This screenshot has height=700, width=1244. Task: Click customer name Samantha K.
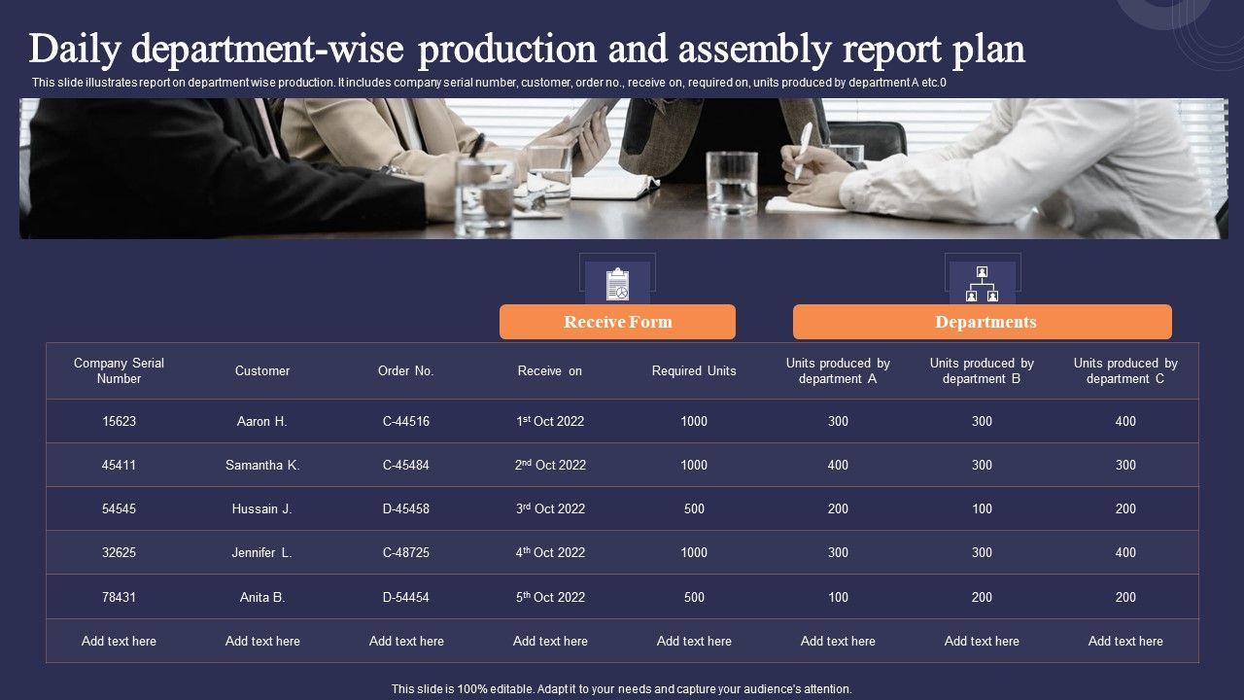coord(262,465)
